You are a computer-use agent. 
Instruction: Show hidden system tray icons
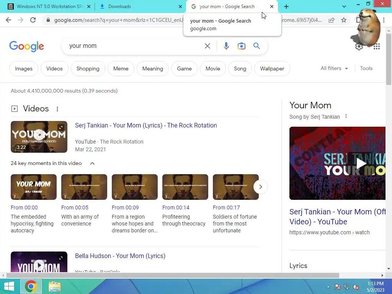point(328,287)
